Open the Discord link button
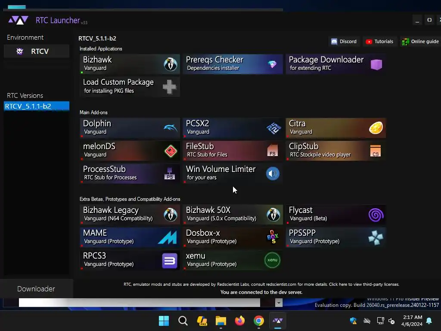The width and height of the screenshot is (441, 331). click(344, 42)
